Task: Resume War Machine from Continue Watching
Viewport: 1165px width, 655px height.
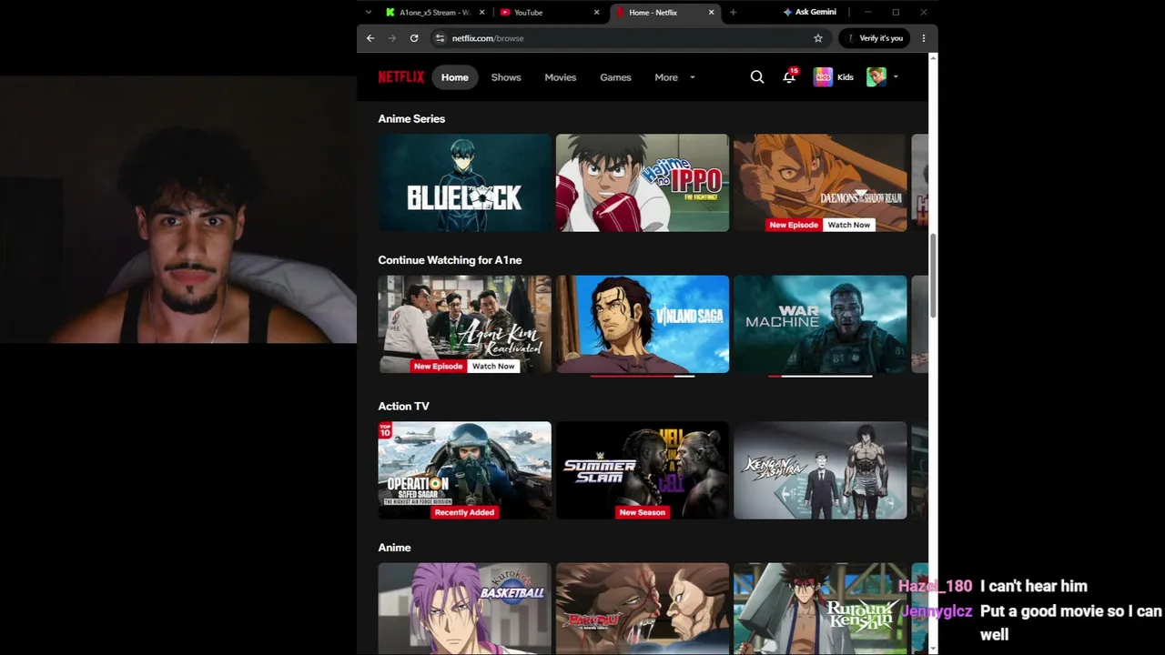Action: click(820, 324)
